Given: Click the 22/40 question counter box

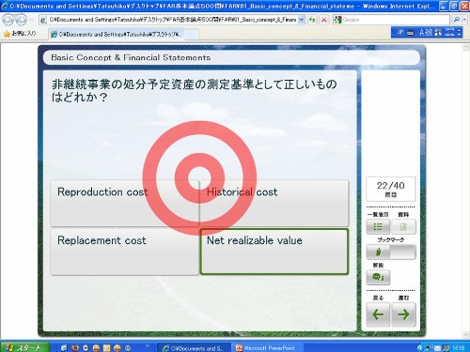Looking at the screenshot, I should click(x=391, y=189).
